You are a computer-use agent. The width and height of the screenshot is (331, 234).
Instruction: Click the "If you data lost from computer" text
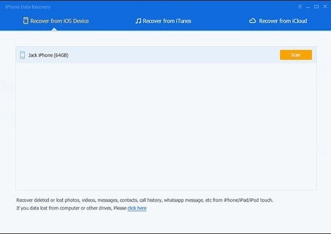(x=71, y=208)
